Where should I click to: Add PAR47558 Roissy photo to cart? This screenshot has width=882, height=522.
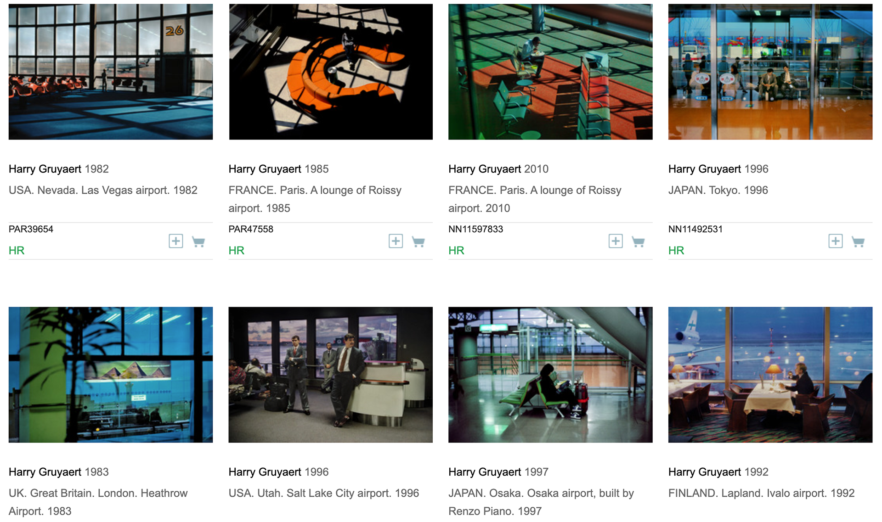418,241
